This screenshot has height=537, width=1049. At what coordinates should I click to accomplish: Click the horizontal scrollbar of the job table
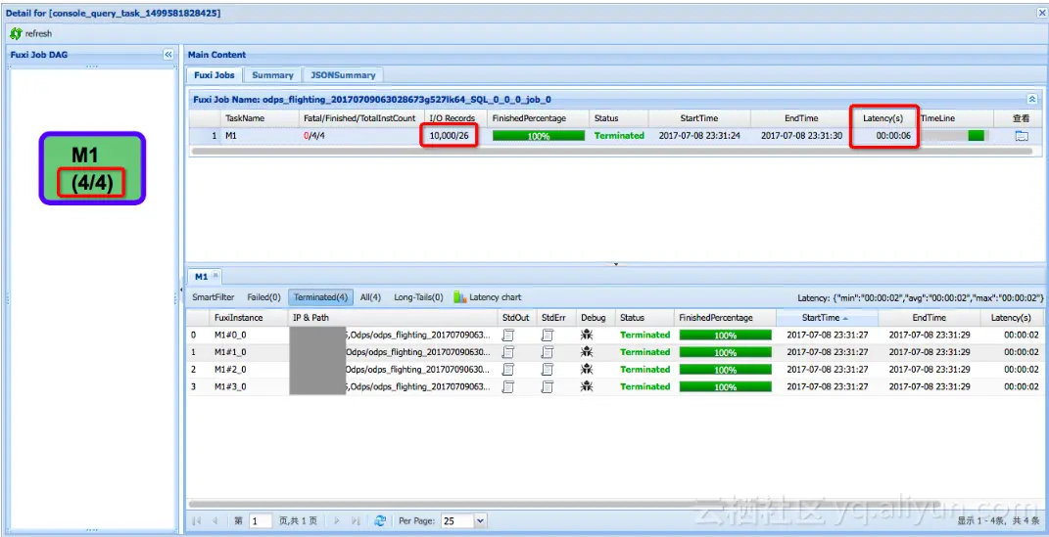pos(611,152)
